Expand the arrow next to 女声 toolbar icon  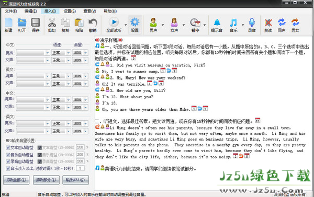(x=184, y=25)
